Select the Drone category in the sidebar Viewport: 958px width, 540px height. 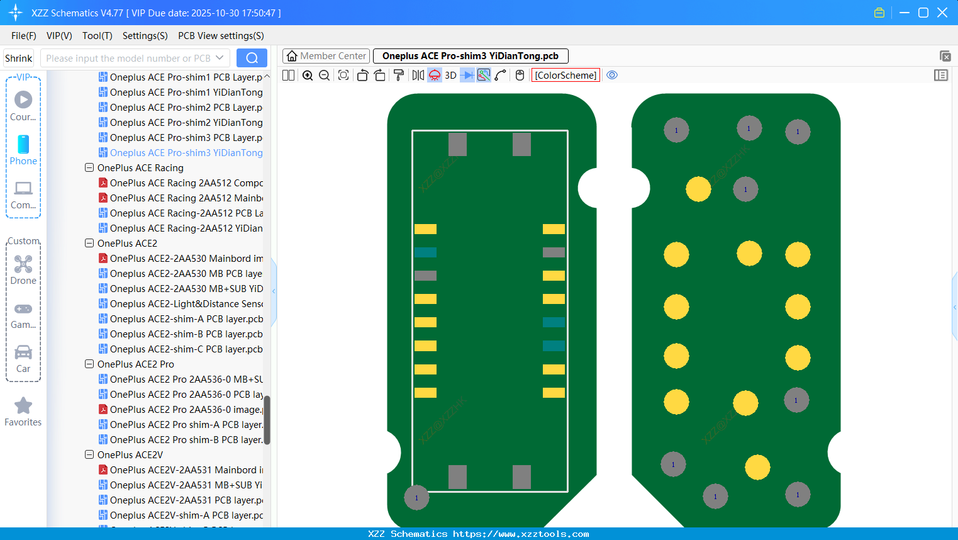[23, 270]
